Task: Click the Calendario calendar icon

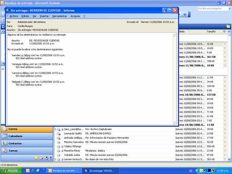Action: [5, 136]
